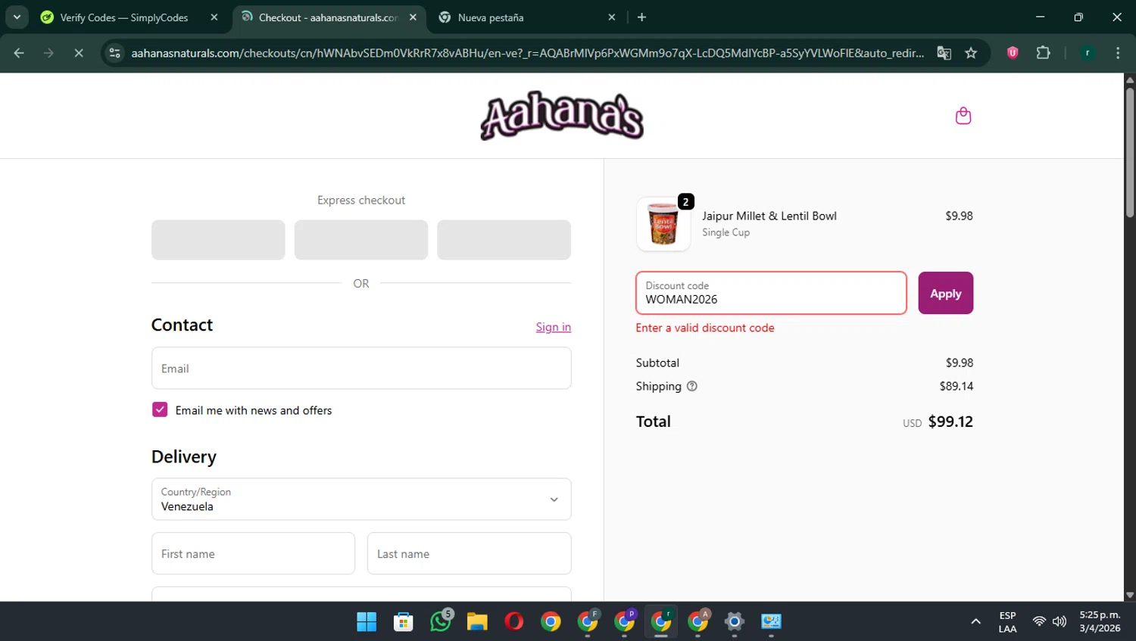Click the middle express checkout button
This screenshot has height=641, width=1136.
[361, 240]
